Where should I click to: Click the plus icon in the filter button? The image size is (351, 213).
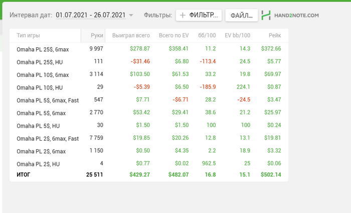(183, 15)
